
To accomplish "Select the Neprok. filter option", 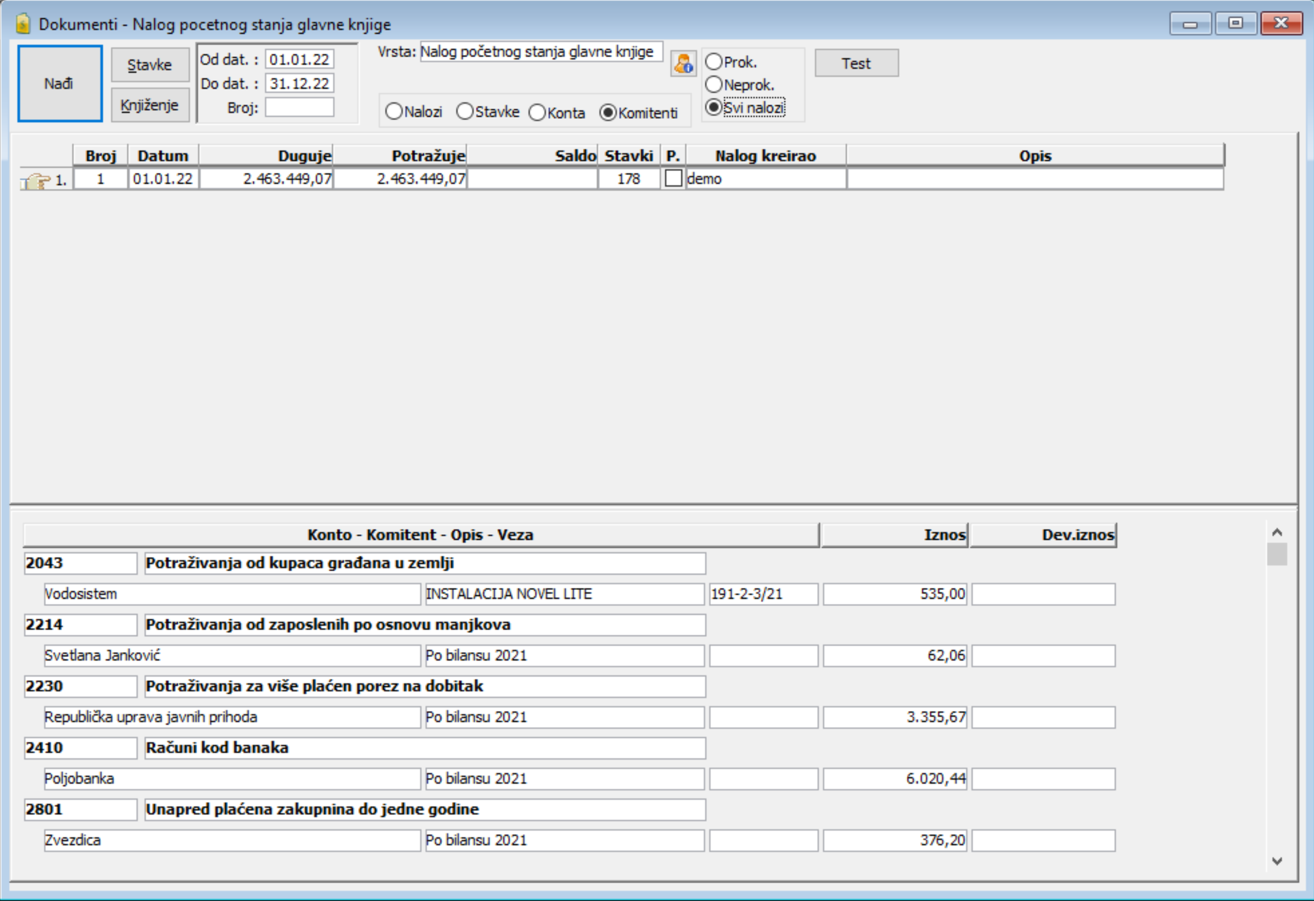I will click(713, 85).
